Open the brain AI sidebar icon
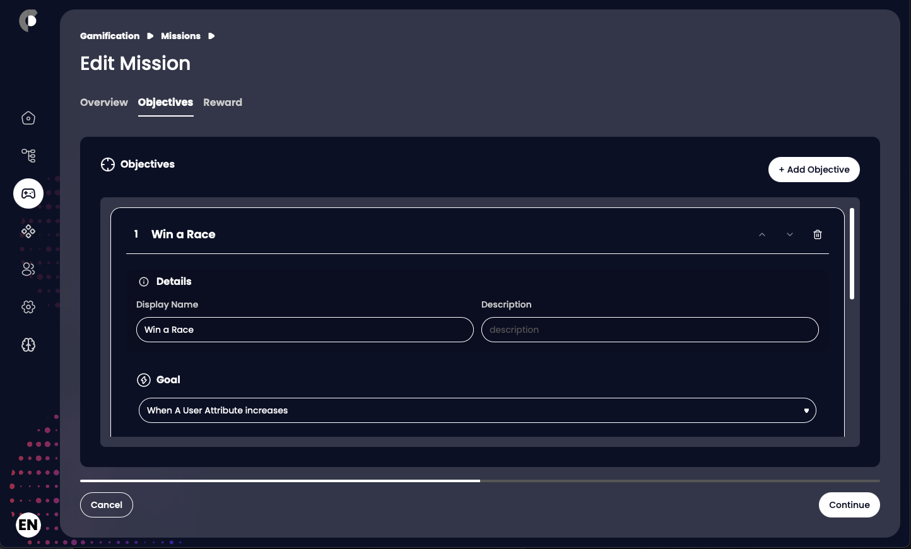Image resolution: width=911 pixels, height=549 pixels. (28, 345)
